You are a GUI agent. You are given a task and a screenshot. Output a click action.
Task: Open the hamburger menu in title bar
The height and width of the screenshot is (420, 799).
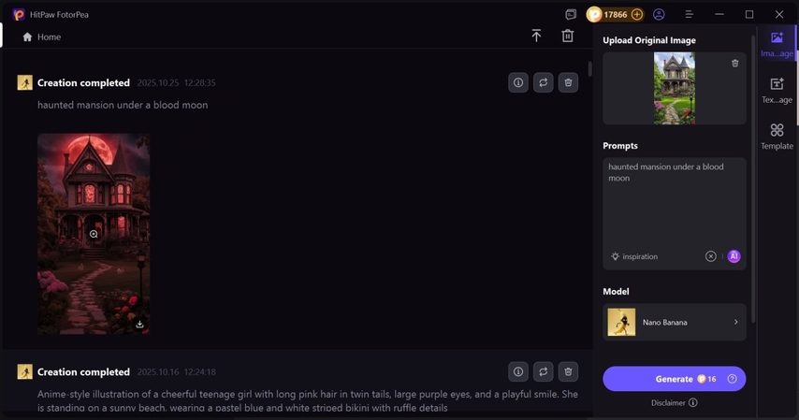689,14
